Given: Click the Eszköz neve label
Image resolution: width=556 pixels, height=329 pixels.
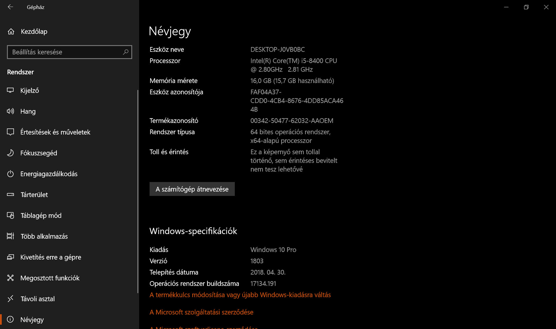Looking at the screenshot, I should (167, 49).
